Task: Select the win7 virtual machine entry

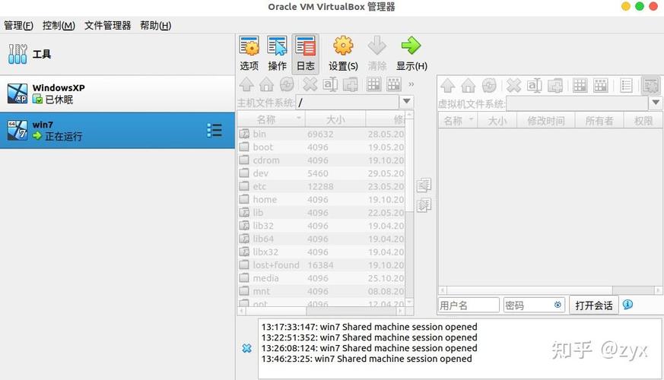Action: pos(117,130)
